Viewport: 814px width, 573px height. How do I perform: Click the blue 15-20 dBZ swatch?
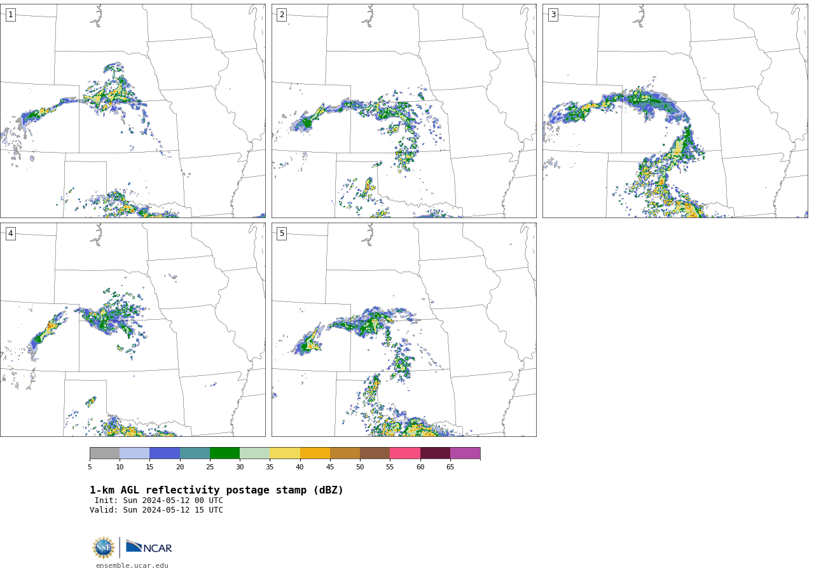click(x=165, y=453)
